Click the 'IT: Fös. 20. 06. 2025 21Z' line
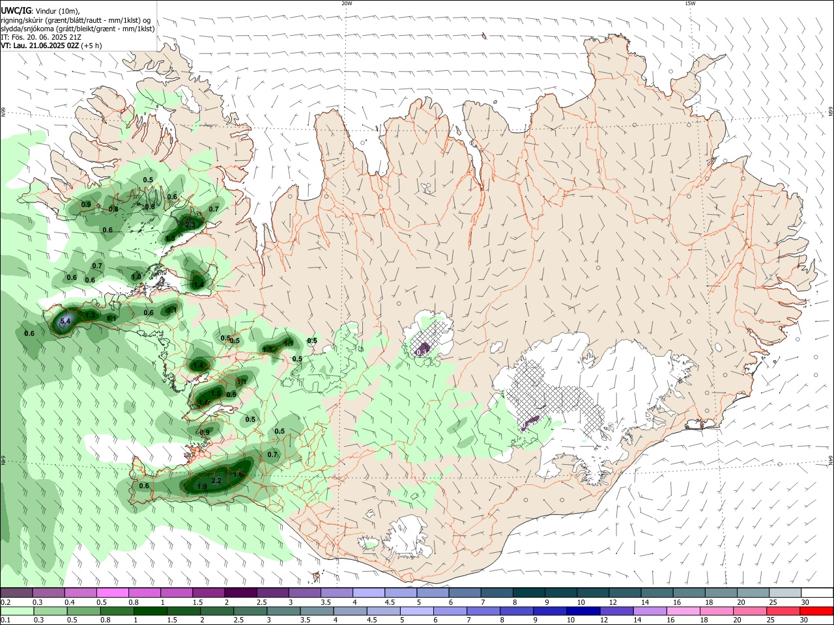The width and height of the screenshot is (834, 625). pos(41,37)
